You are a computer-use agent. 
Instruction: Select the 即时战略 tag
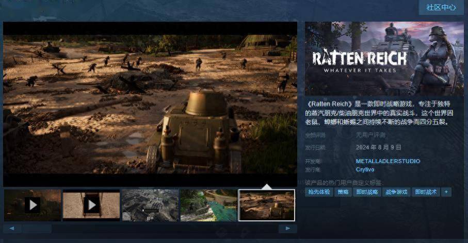coord(367,192)
